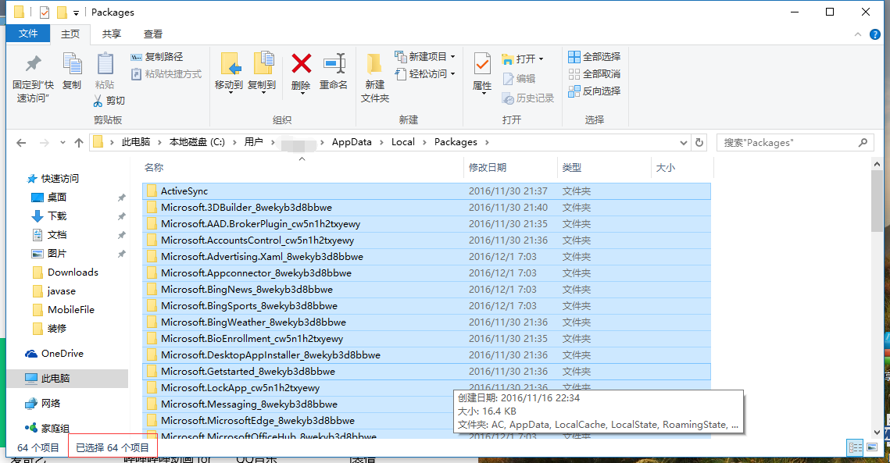Screen dimensions: 890x463
Task: Sort by the Date modified column
Action: [x=510, y=167]
